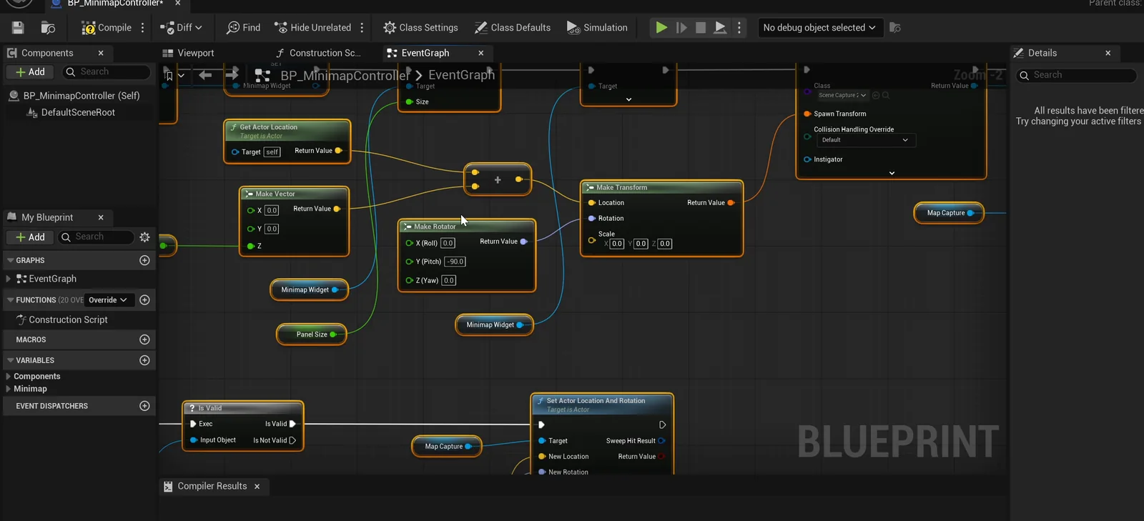Compile the blueprint
This screenshot has height=521, width=1144.
(107, 28)
